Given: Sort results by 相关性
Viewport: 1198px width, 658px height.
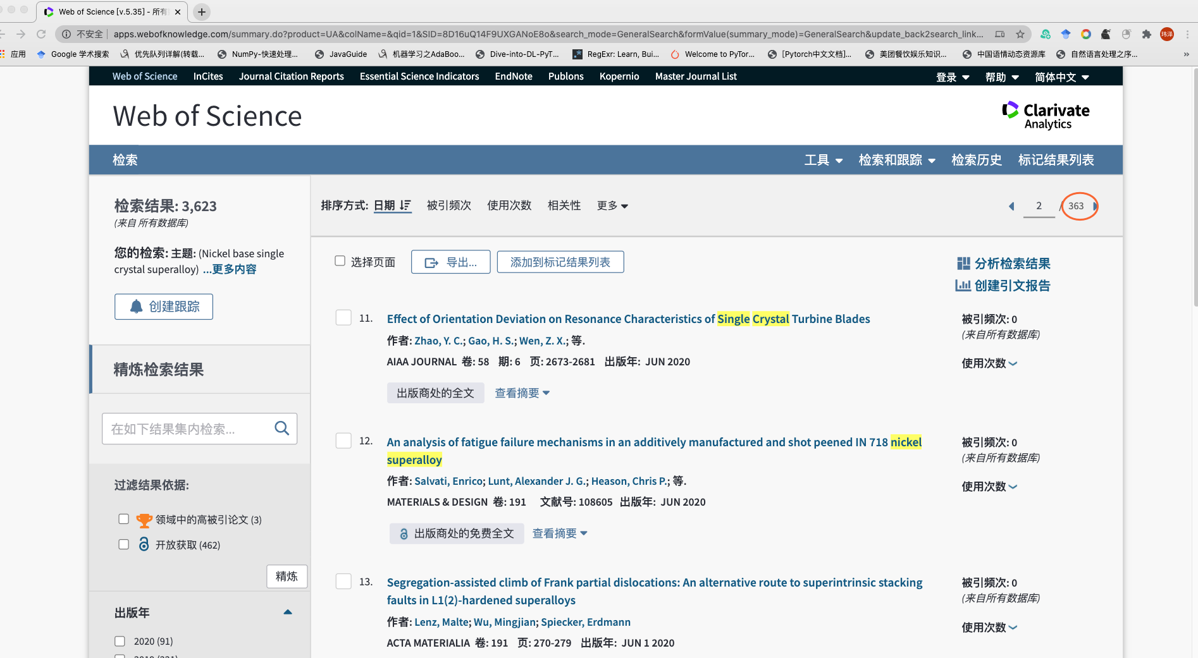Looking at the screenshot, I should coord(564,205).
